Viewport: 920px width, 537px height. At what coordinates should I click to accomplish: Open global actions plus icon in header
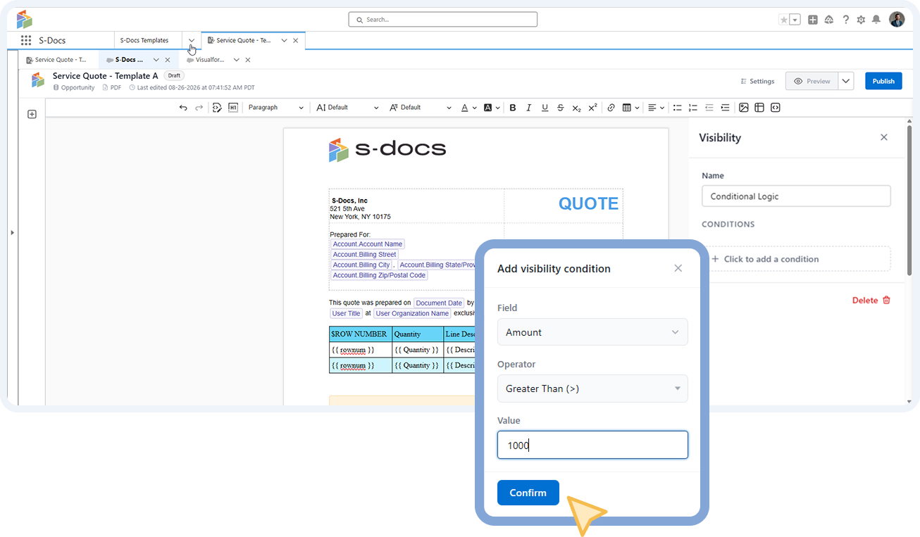point(813,20)
